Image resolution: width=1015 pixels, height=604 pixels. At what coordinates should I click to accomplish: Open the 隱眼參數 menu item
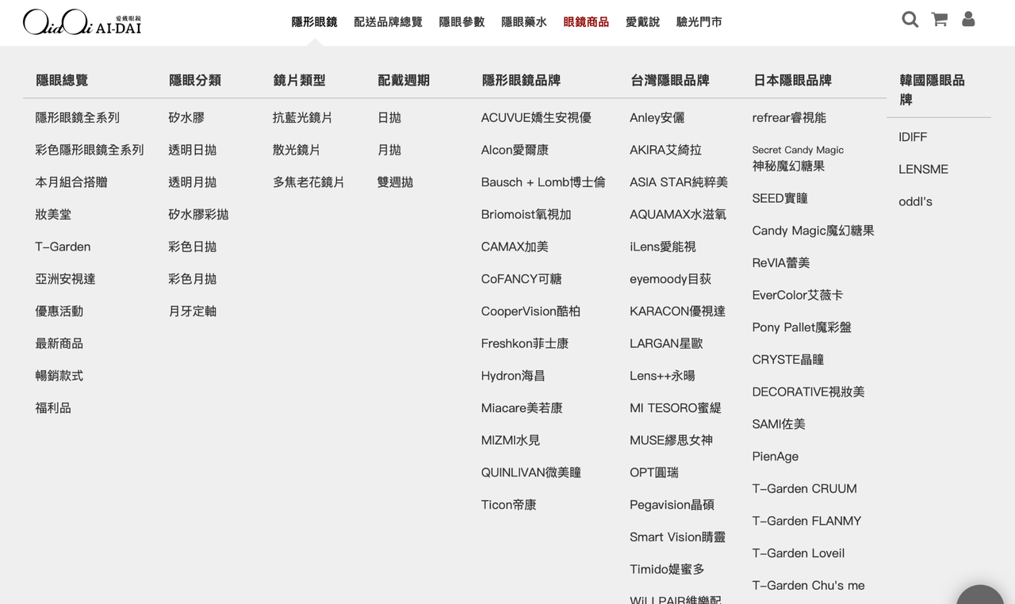tap(462, 22)
